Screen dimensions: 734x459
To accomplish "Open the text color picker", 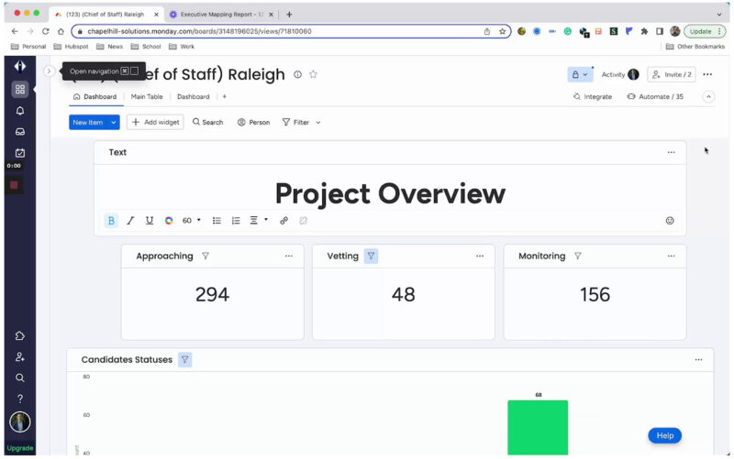I will [169, 221].
